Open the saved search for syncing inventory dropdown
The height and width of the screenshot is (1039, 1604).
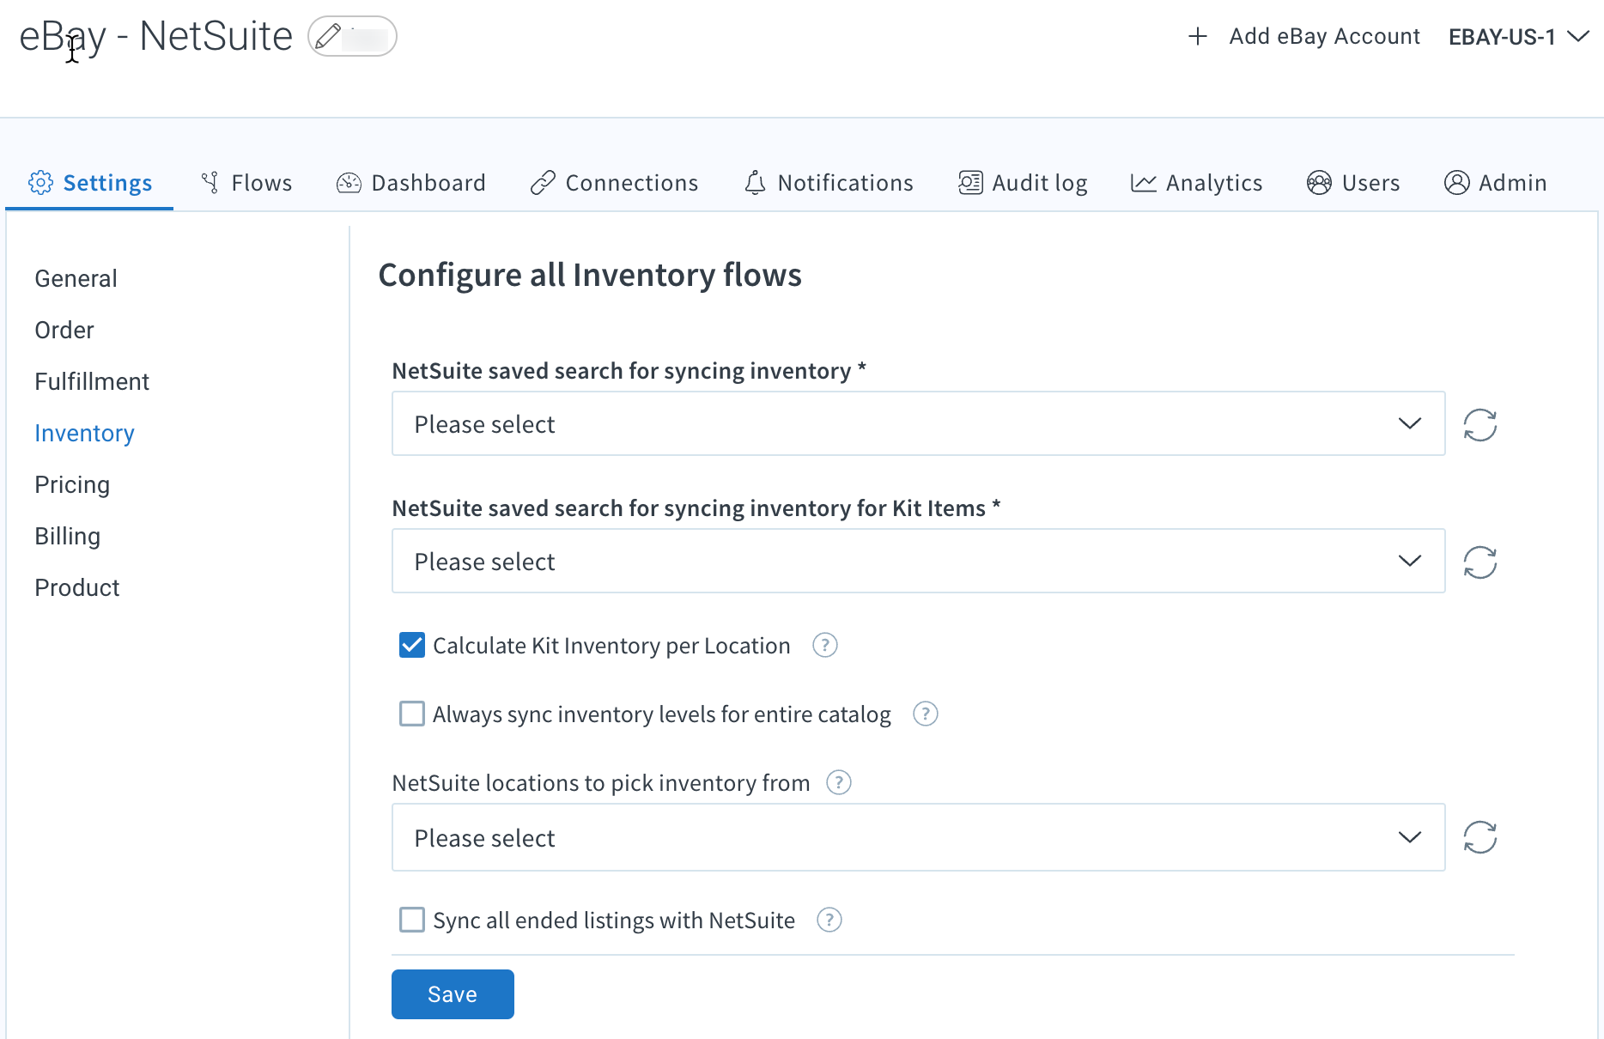(x=918, y=423)
